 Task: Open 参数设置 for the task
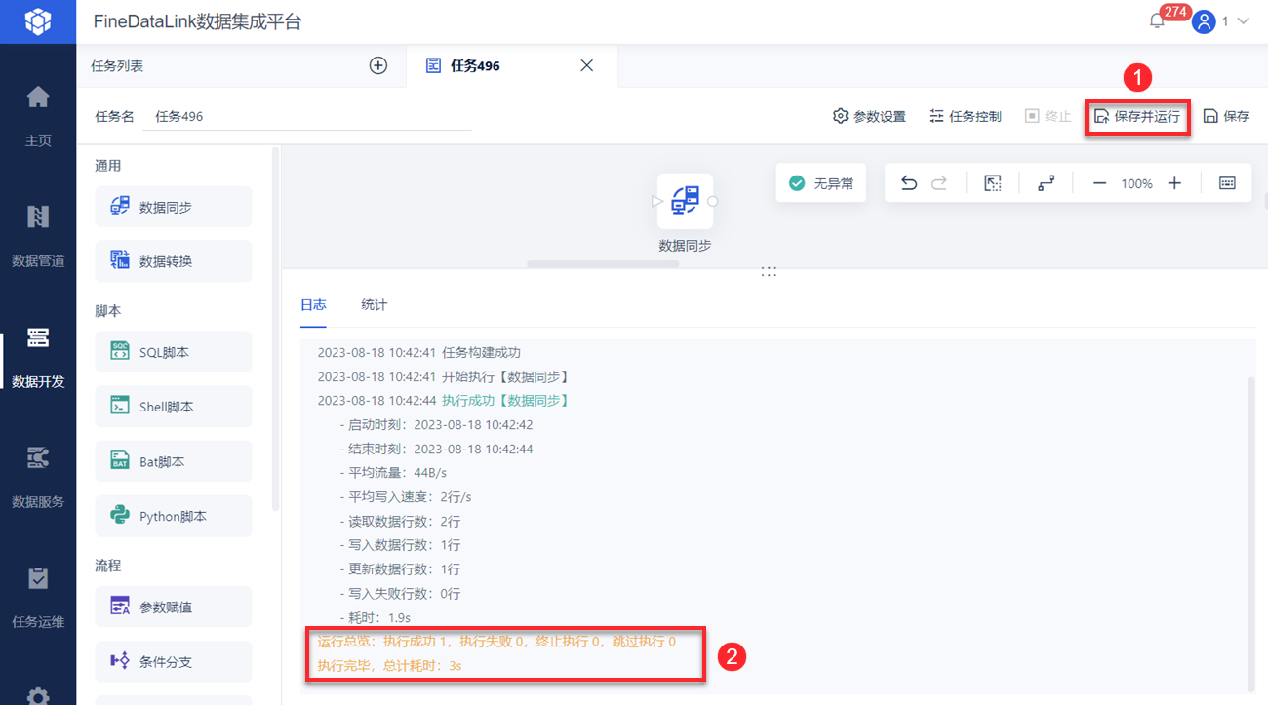click(866, 115)
